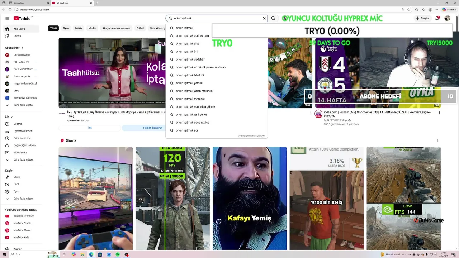Select the Futbol filter chip
This screenshot has width=459, height=258.
pyautogui.click(x=140, y=28)
